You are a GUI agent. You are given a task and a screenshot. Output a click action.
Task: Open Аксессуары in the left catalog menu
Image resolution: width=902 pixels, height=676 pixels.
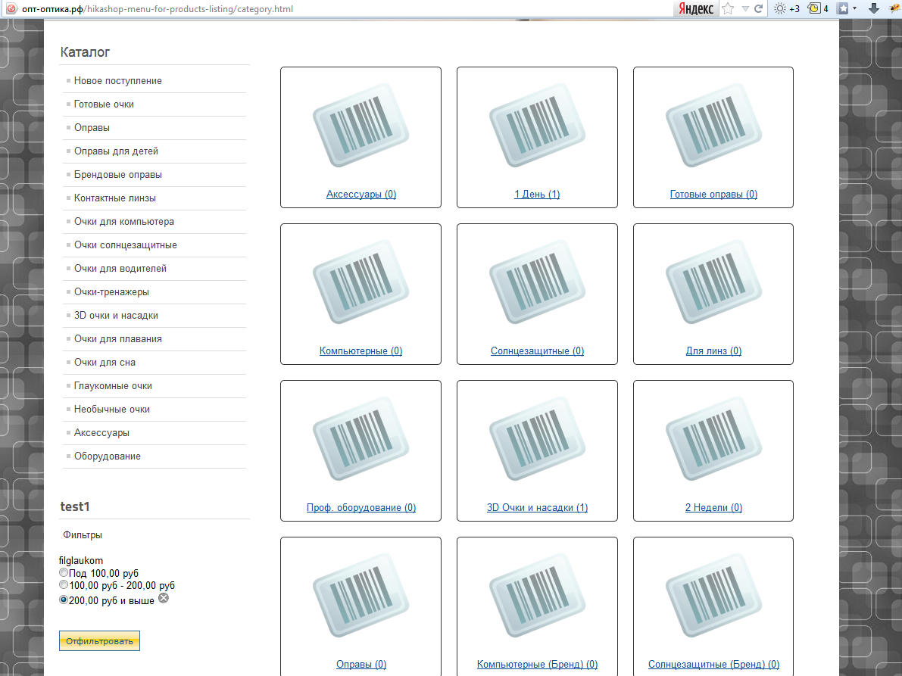coord(101,433)
